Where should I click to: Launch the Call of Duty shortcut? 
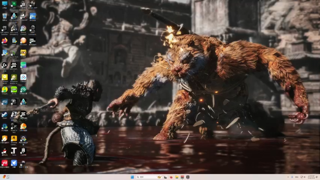tap(32, 42)
